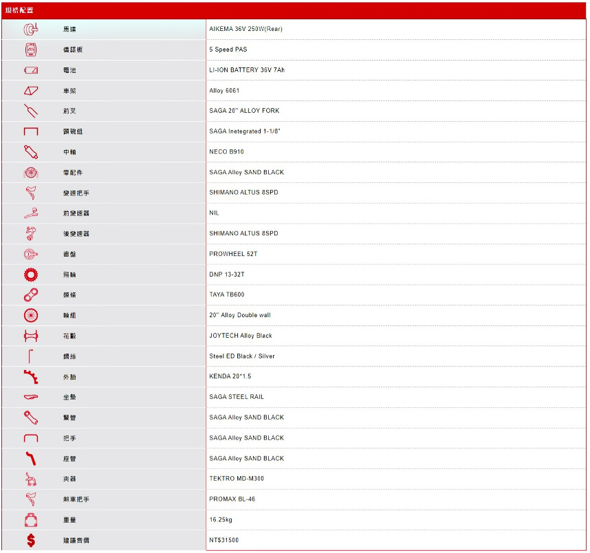Click the '電池' label beside the battery icon
590x553 pixels.
(x=69, y=70)
